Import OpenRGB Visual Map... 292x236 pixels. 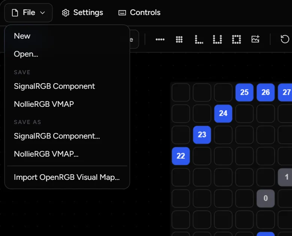[x=67, y=177]
